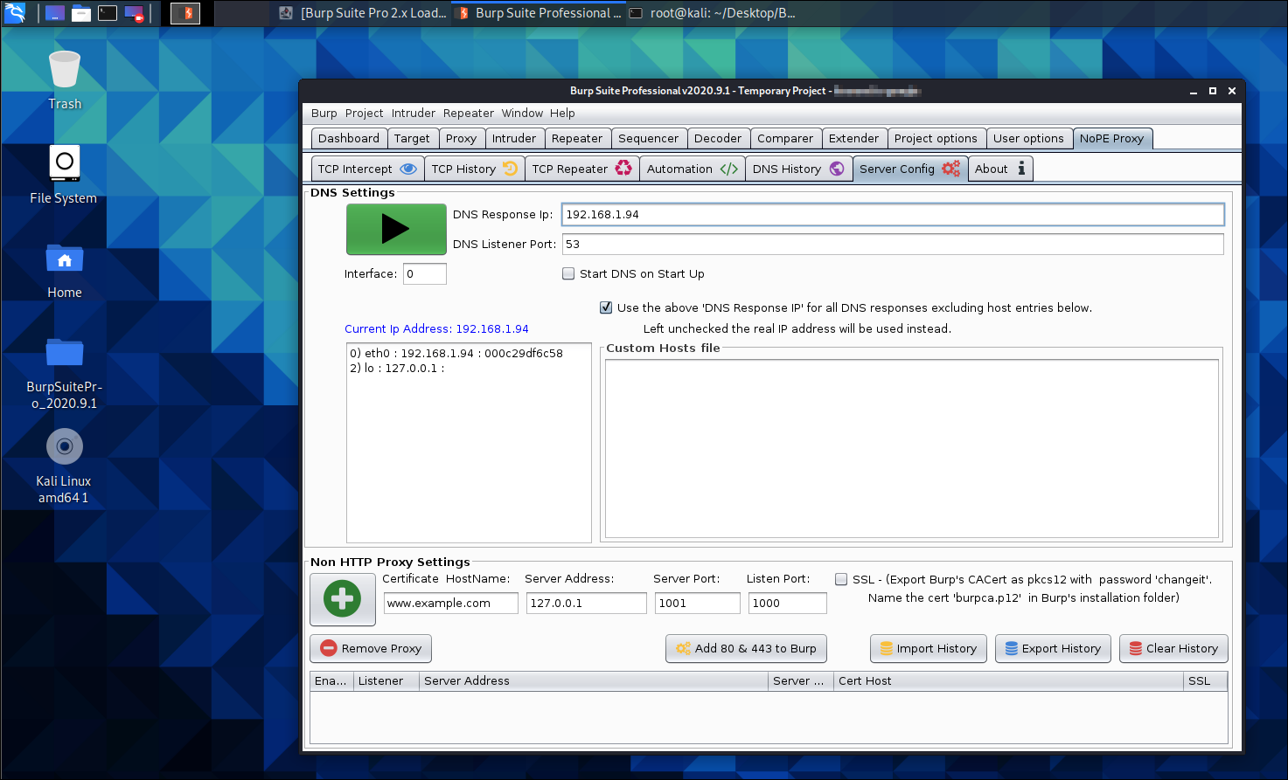
Task: Open the Repeater menu
Action: 468,114
